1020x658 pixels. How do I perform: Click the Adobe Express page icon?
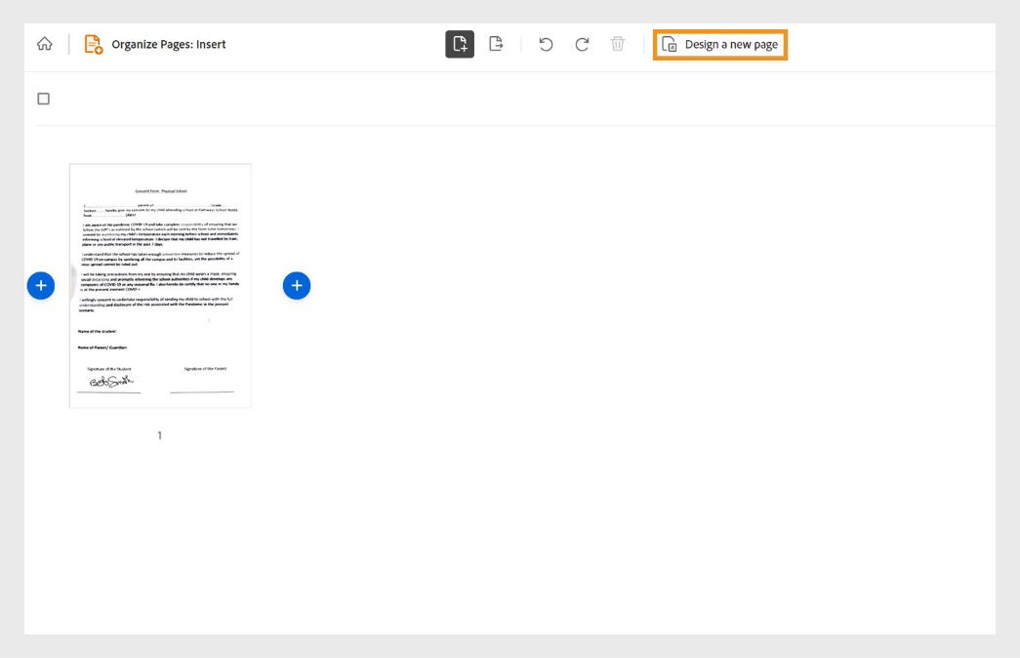point(668,44)
